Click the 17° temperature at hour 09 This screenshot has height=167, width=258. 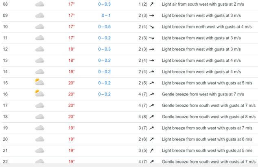pos(72,15)
